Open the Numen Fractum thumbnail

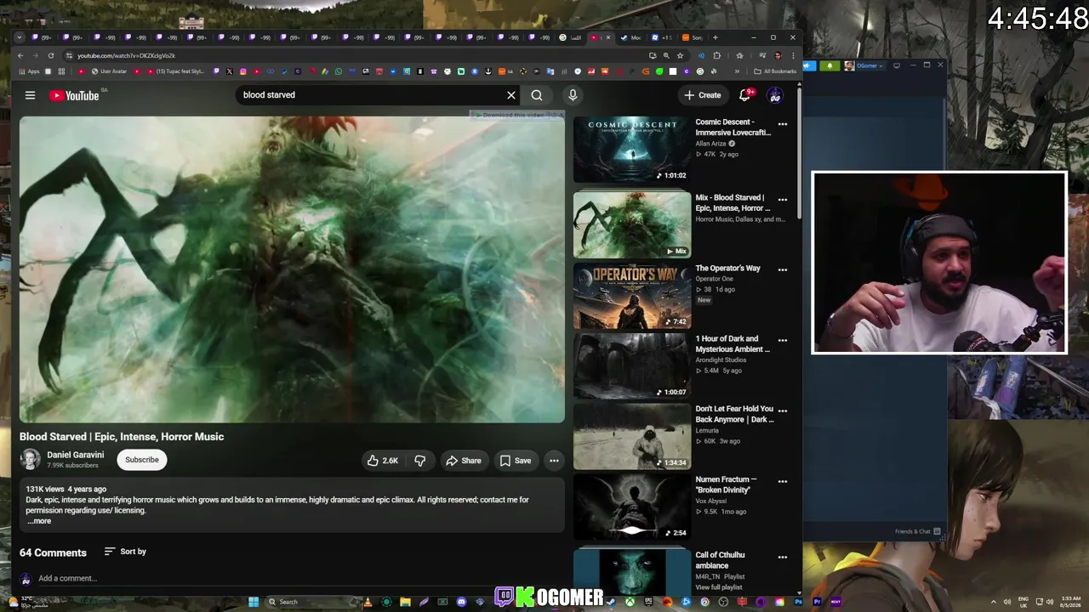pos(632,507)
